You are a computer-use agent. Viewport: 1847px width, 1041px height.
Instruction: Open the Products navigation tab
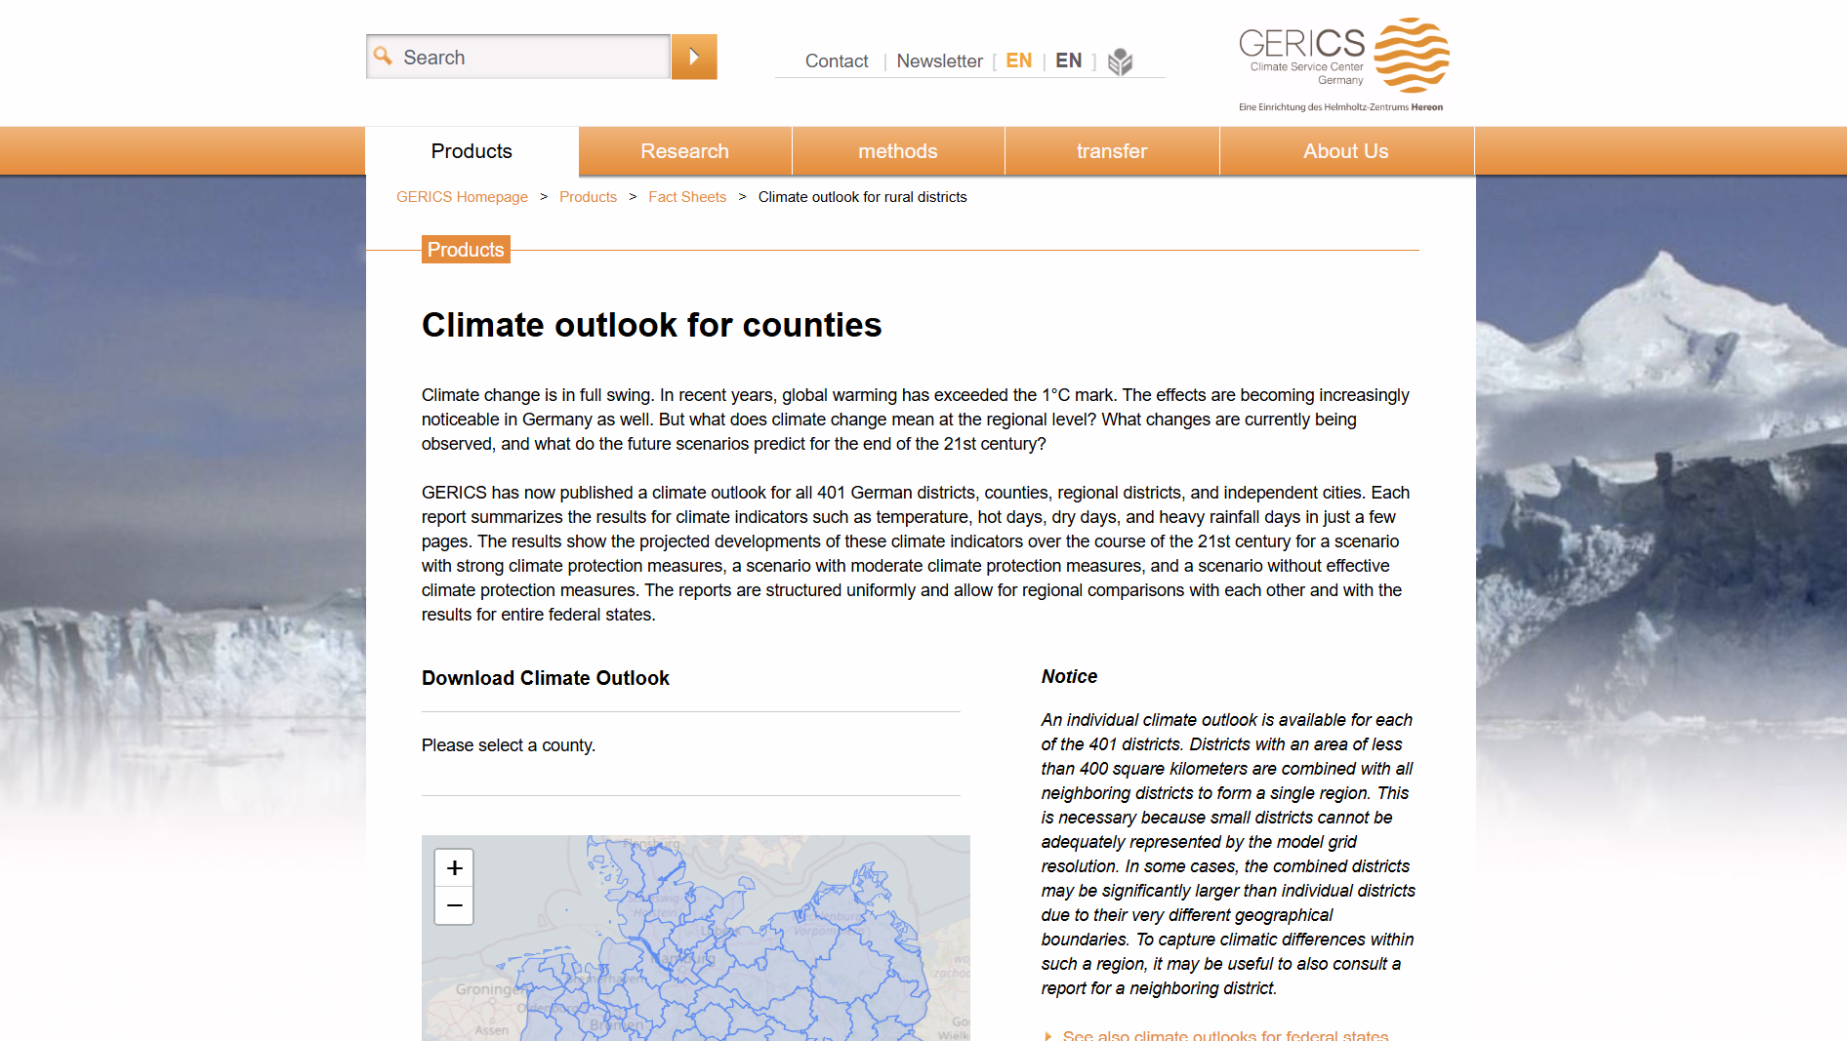[471, 151]
